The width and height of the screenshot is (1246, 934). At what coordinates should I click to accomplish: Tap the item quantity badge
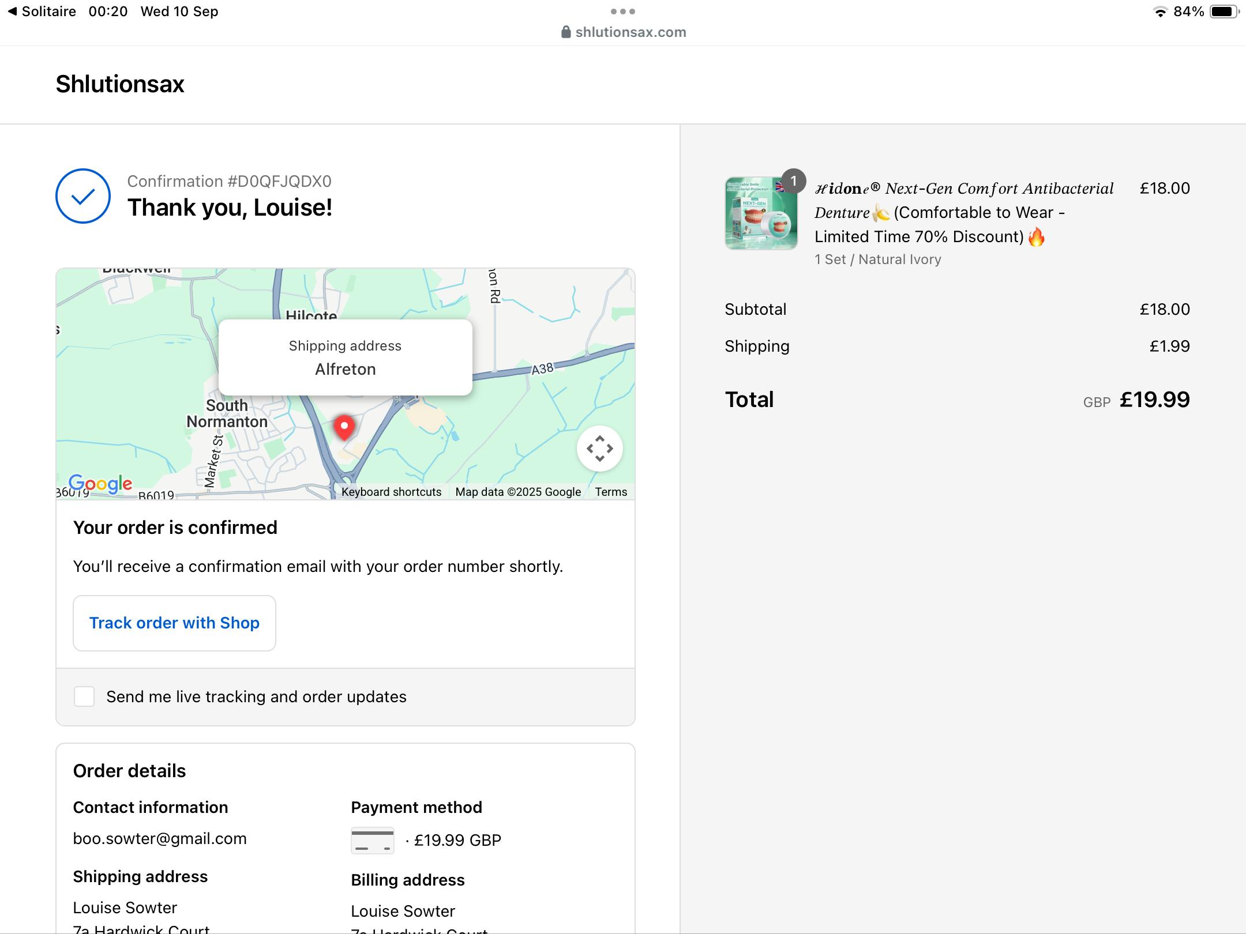793,181
